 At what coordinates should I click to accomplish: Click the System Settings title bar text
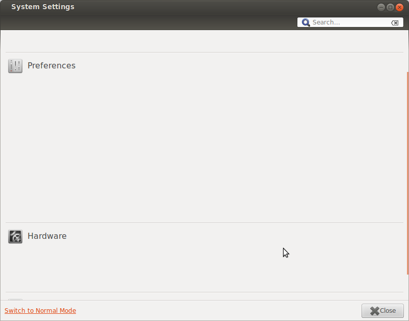[x=43, y=7]
